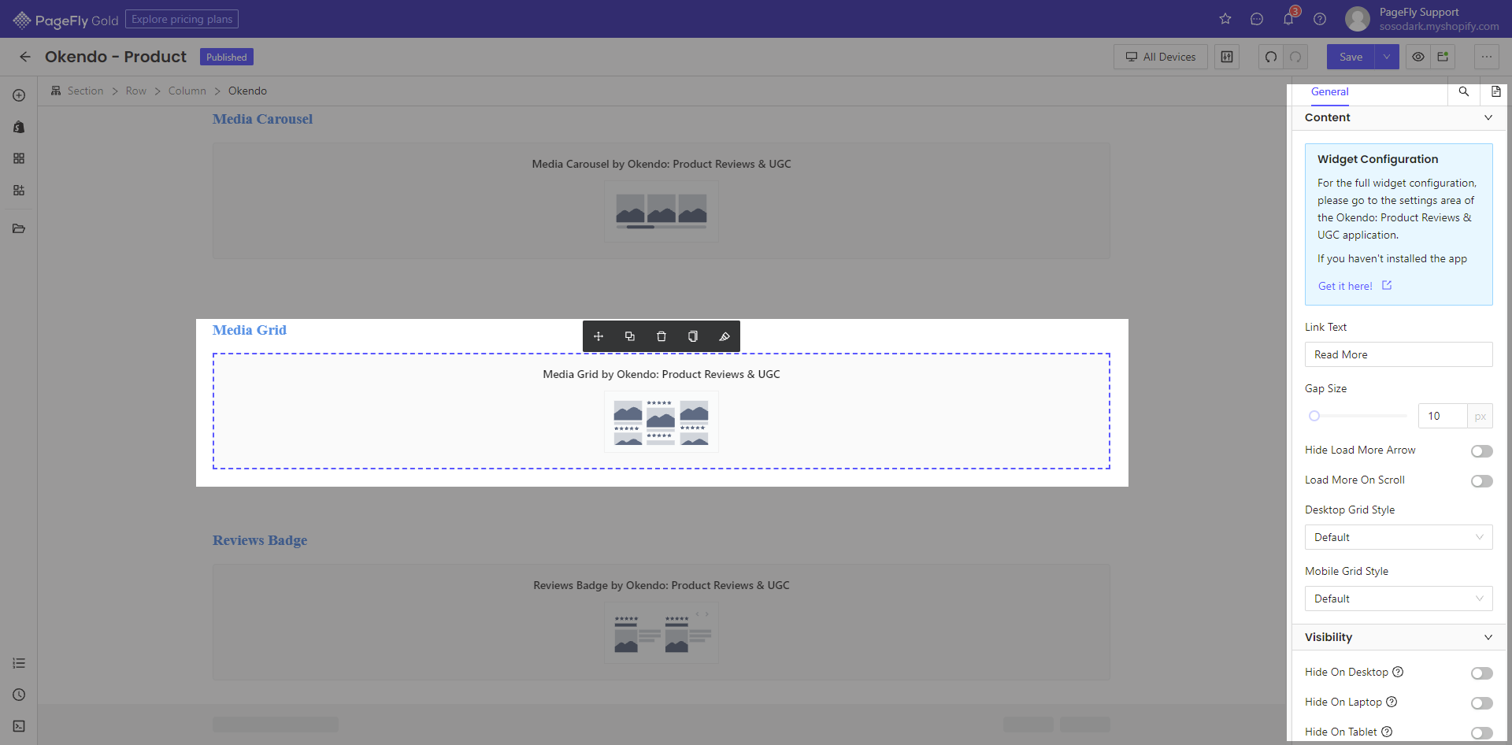The width and height of the screenshot is (1512, 745).
Task: Toggle Hide Load More Arrow switch
Action: pos(1482,451)
